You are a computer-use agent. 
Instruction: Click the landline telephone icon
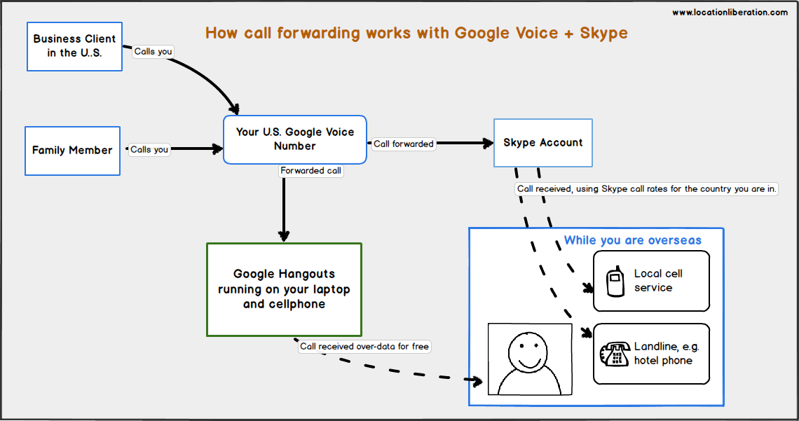coord(615,354)
